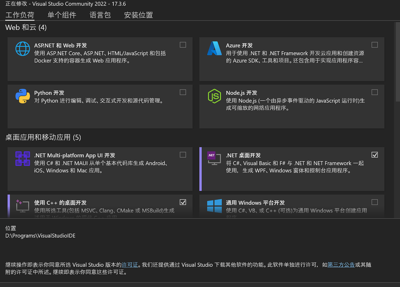This screenshot has width=400, height=287.
Task: Click the ASP.NET 和 Web 开发 globe icon
Action: pos(23,49)
